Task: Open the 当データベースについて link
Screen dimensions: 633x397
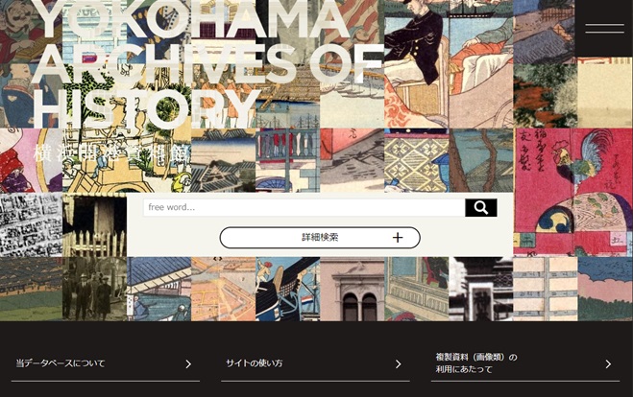Action: click(106, 363)
